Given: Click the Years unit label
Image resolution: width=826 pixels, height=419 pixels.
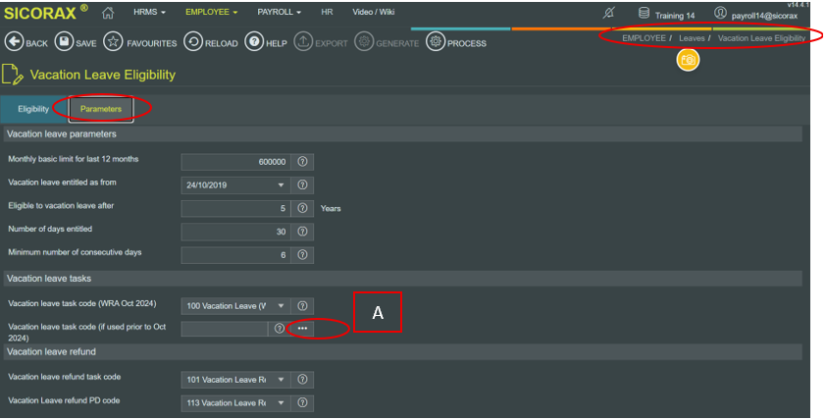Looking at the screenshot, I should click(331, 208).
